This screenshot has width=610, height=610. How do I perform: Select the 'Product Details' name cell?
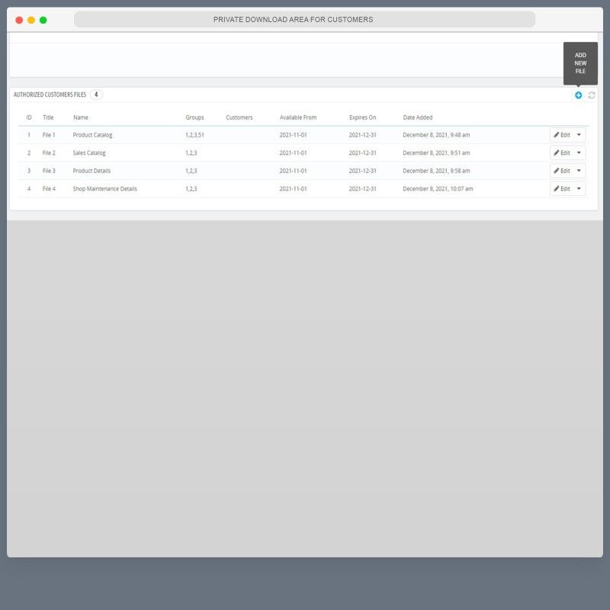click(x=91, y=171)
